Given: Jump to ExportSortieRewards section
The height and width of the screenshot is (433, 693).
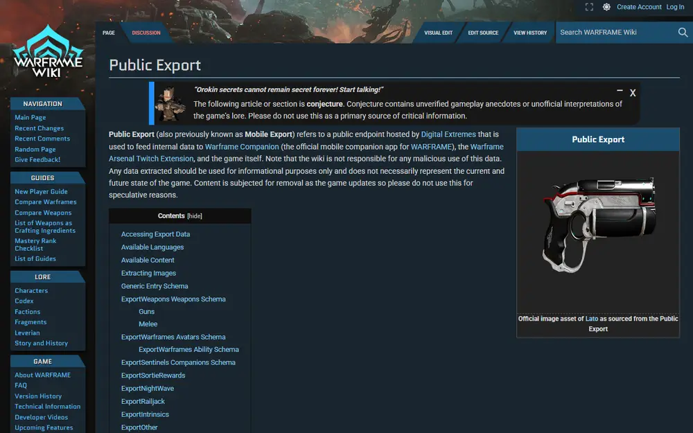Looking at the screenshot, I should tap(153, 375).
